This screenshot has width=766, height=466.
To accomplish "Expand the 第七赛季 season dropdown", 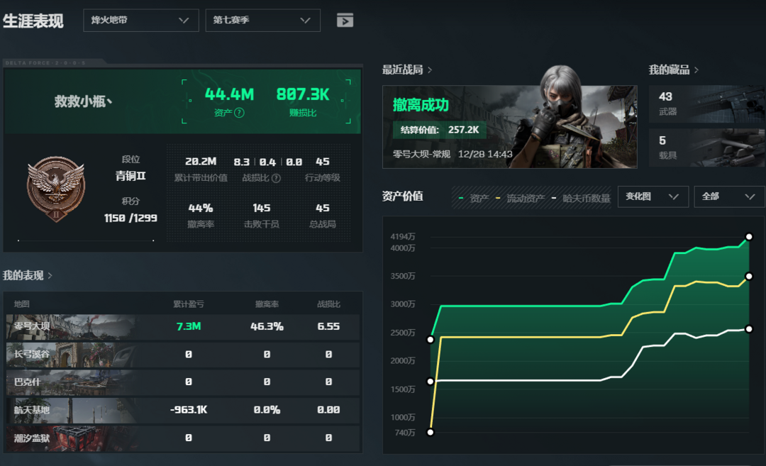I will [262, 21].
